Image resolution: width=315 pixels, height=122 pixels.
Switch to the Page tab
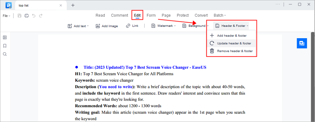tap(166, 15)
